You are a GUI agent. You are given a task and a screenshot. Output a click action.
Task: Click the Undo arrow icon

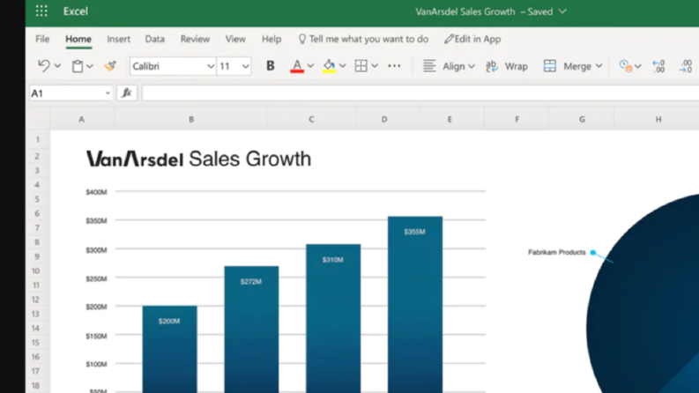(x=44, y=66)
